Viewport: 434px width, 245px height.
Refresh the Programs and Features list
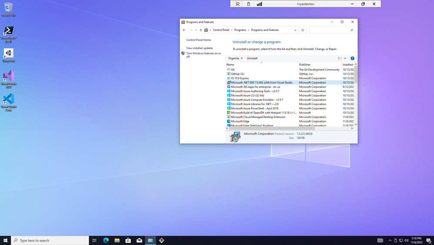pyautogui.click(x=303, y=30)
